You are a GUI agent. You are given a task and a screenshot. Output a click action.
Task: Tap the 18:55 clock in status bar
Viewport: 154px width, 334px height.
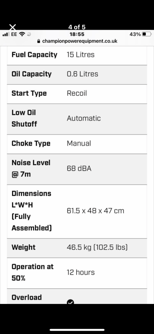click(x=77, y=34)
